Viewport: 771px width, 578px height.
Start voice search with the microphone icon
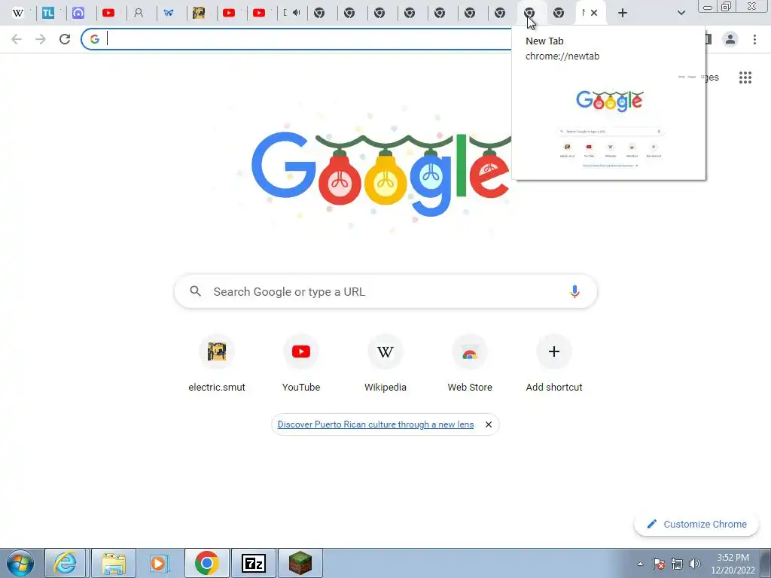click(574, 291)
